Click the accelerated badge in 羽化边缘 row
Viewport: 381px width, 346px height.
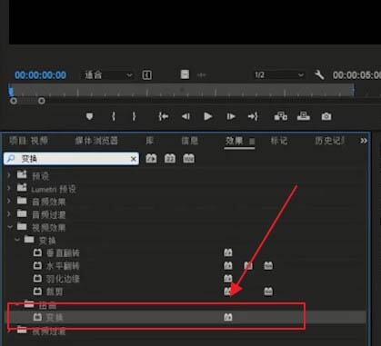[x=228, y=278]
